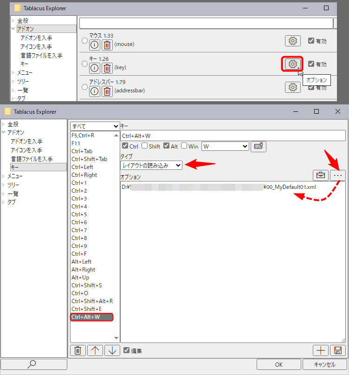The height and width of the screenshot is (375, 349).
Task: Expand タブ in the lower window tree
Action: [3, 202]
